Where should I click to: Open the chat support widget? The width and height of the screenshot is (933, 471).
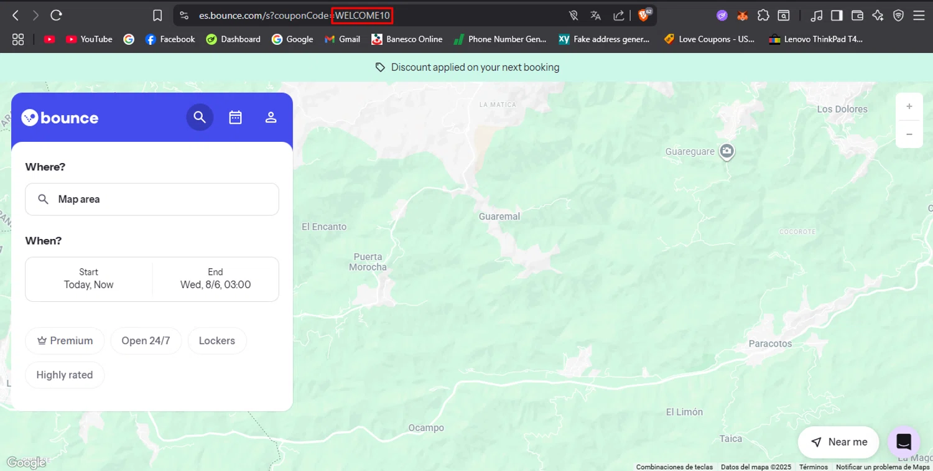tap(904, 442)
